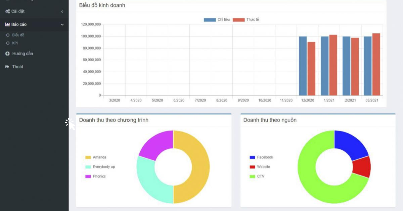Toggle Thực tế series in chart legend
403x211 pixels.
click(246, 20)
